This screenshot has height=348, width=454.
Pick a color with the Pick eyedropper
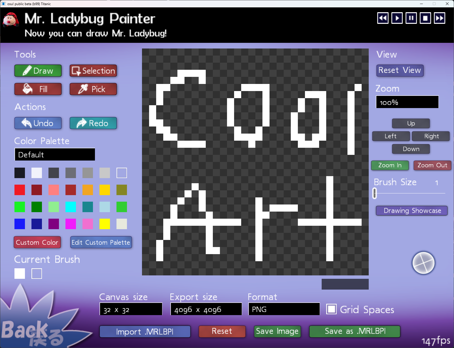coord(93,89)
